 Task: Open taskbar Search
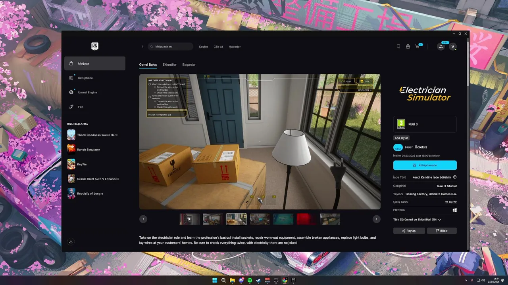(223, 280)
